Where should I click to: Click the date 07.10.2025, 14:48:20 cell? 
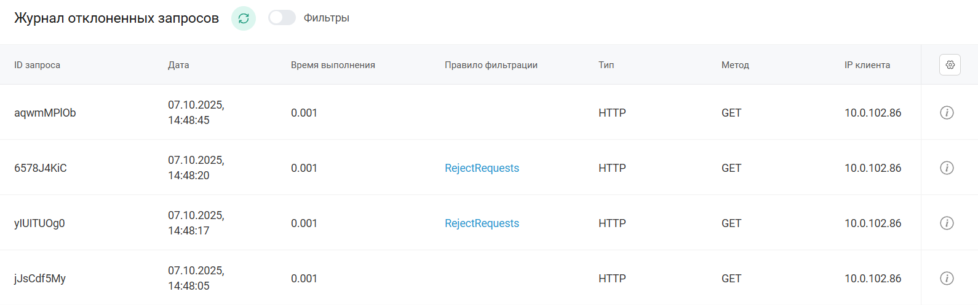[x=196, y=168]
